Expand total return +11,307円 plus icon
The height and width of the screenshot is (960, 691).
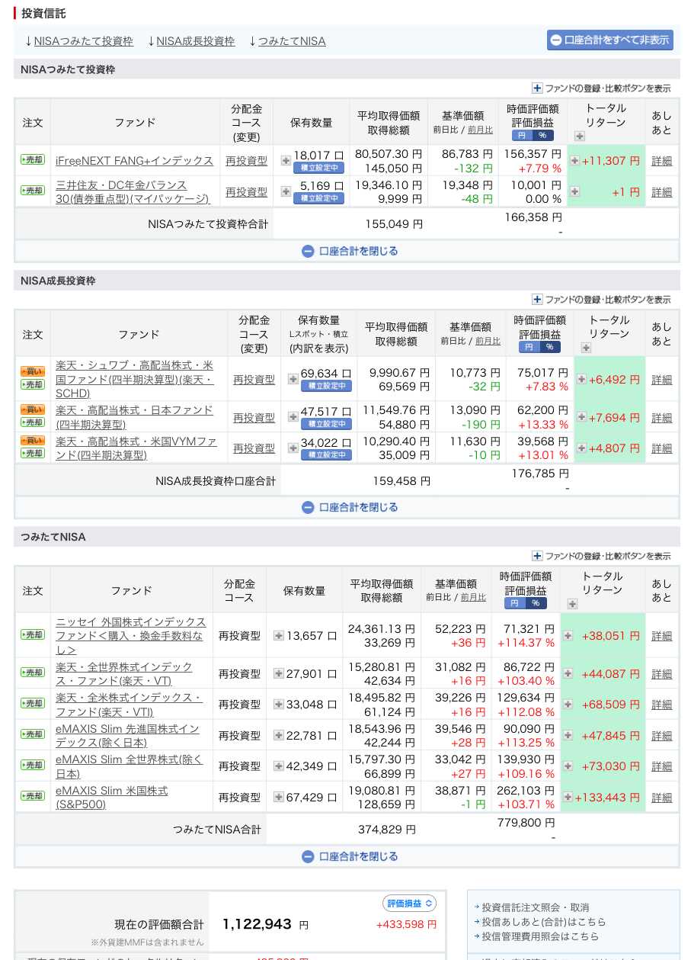click(574, 160)
